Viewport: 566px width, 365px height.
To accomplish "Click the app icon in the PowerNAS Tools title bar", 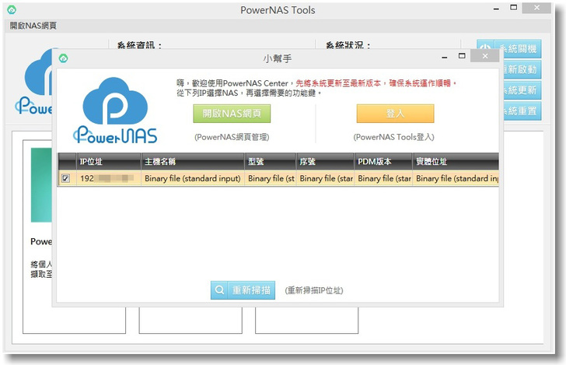I will 12,10.
